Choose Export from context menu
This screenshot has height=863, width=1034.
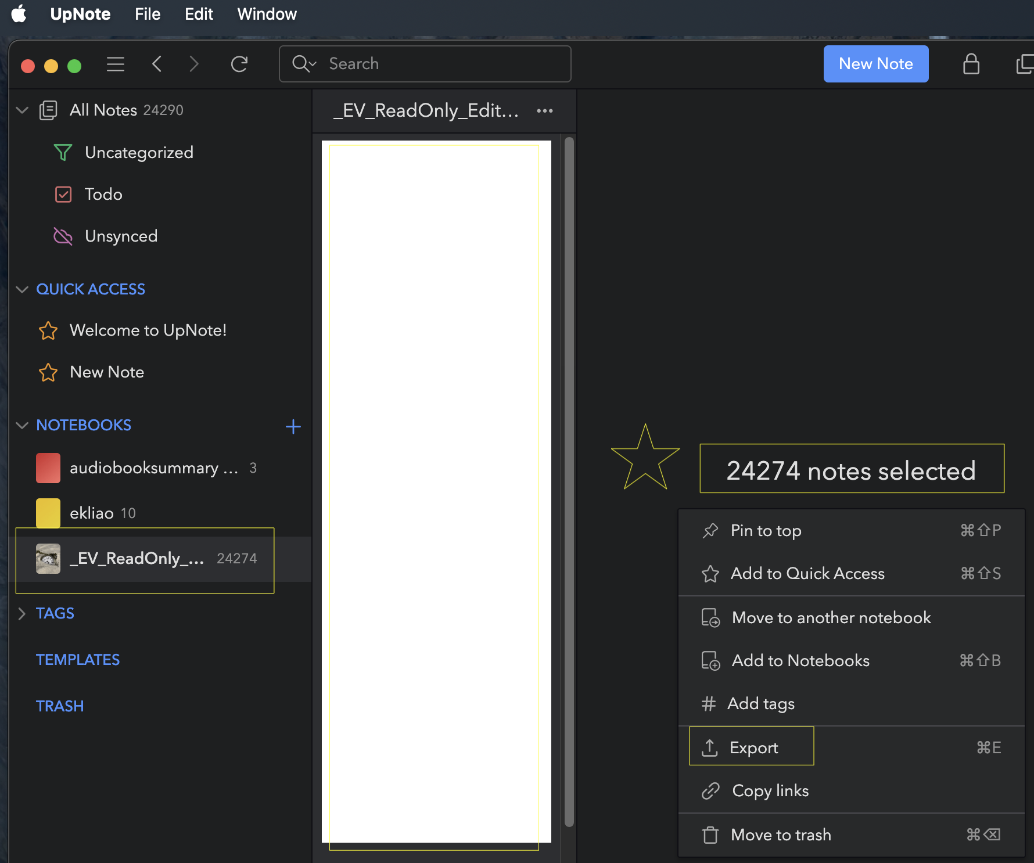point(851,747)
